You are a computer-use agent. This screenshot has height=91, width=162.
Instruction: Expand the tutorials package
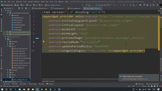tap(10, 15)
